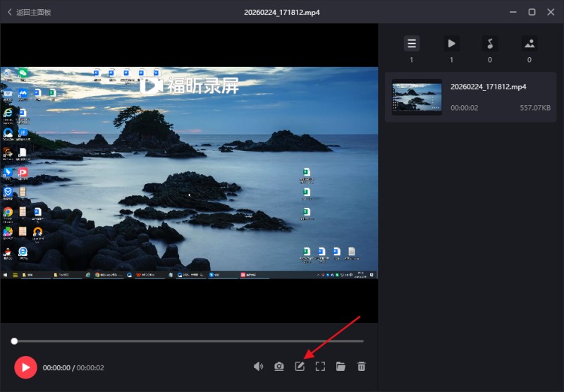Click the playback progress slider handle
The width and height of the screenshot is (564, 392).
coord(14,341)
